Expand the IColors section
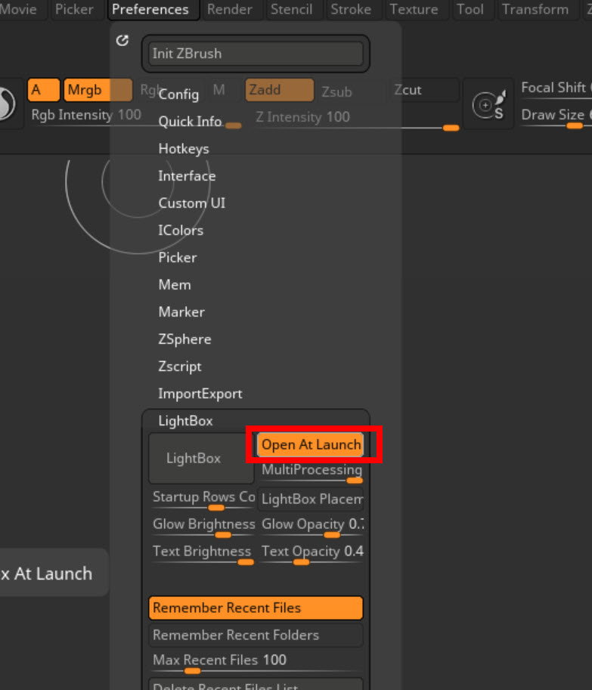The width and height of the screenshot is (592, 690). coord(181,231)
